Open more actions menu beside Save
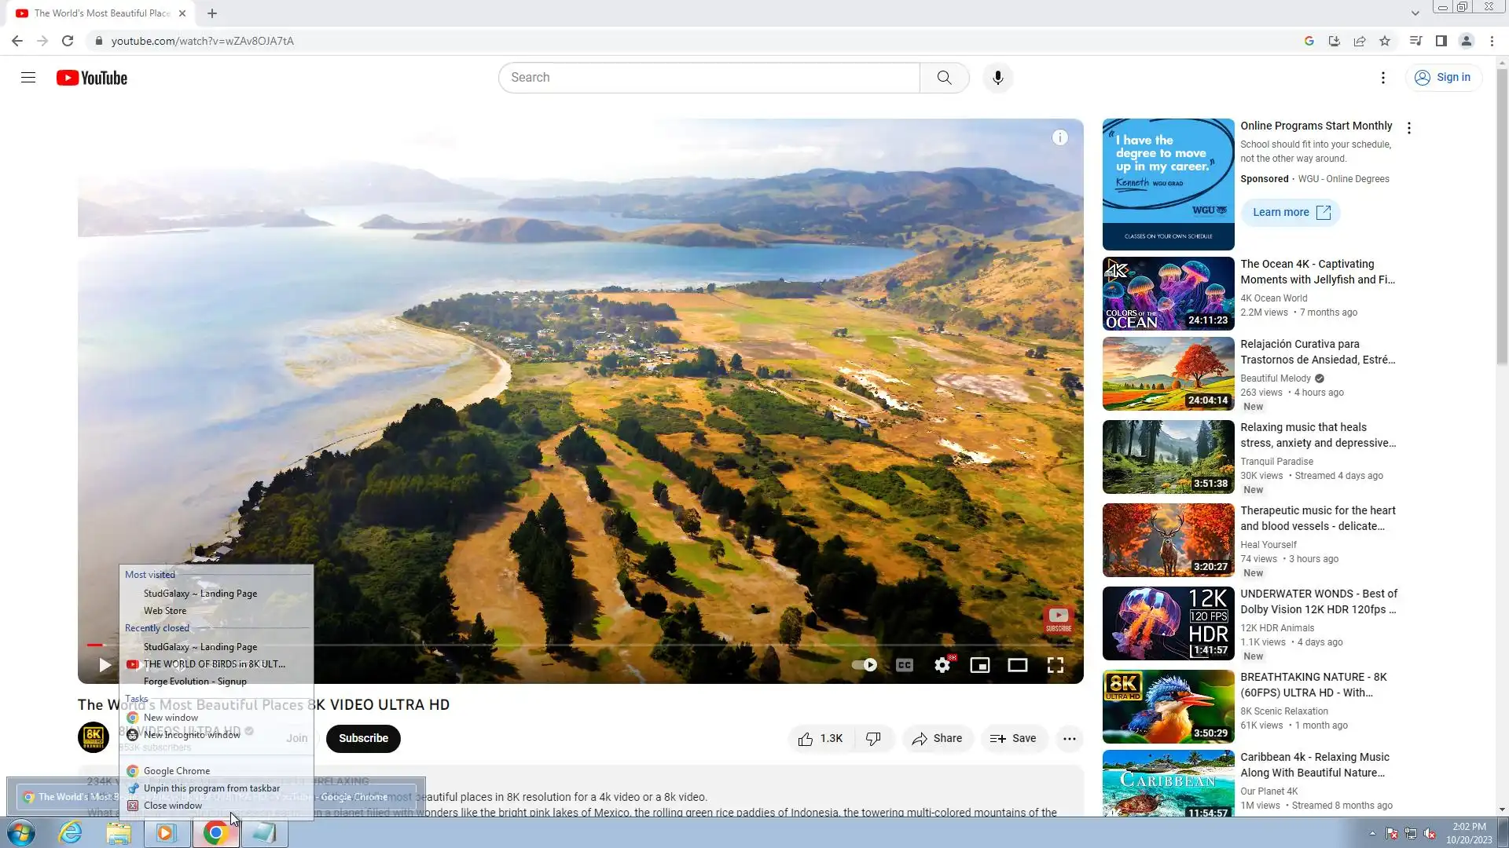This screenshot has width=1509, height=848. coord(1069,738)
